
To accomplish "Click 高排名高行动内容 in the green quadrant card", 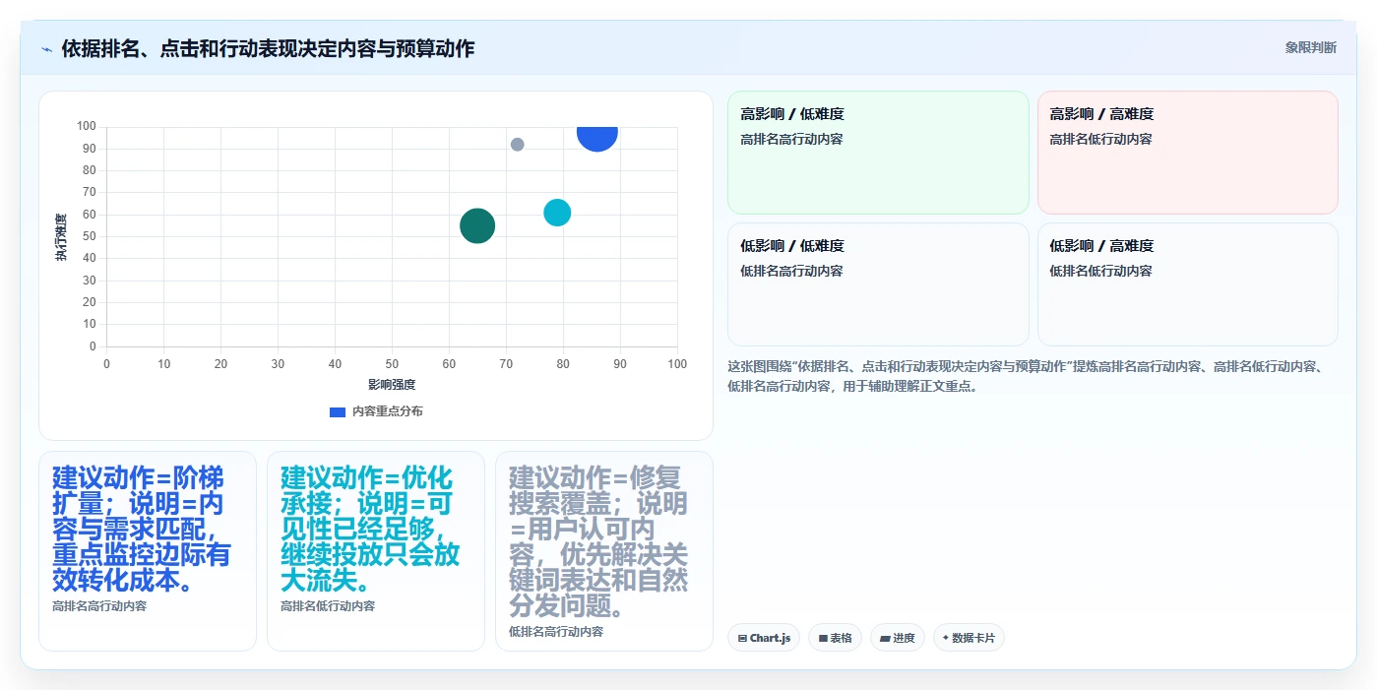I will 791,140.
